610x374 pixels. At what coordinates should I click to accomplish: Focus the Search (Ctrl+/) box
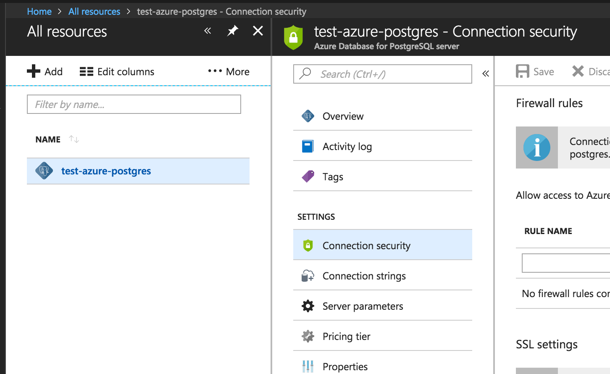coord(383,74)
